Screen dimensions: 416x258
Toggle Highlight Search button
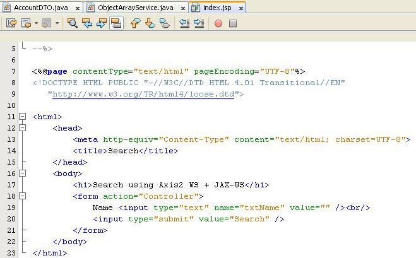tap(116, 23)
